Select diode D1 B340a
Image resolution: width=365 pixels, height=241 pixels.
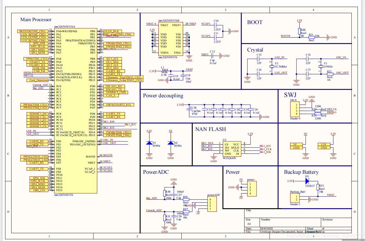[149, 143]
